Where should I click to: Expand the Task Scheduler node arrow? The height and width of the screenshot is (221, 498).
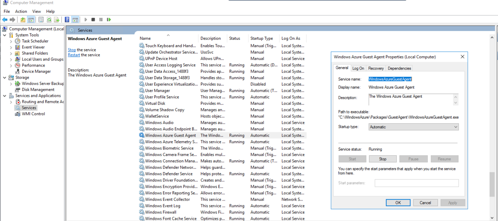(11, 41)
